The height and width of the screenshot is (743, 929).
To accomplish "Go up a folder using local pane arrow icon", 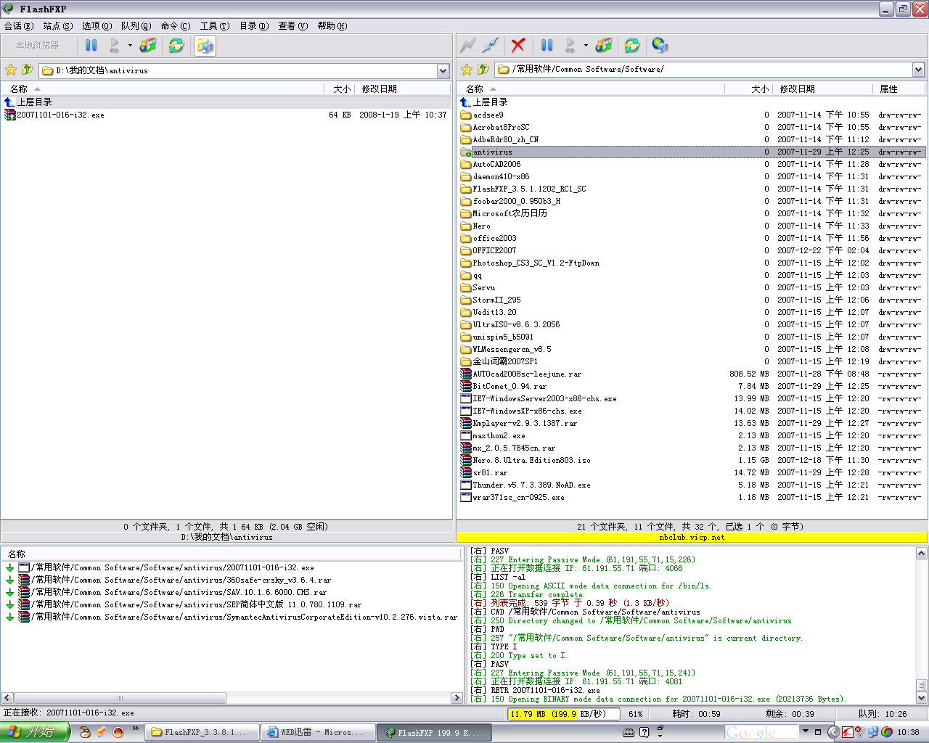I will pos(28,70).
